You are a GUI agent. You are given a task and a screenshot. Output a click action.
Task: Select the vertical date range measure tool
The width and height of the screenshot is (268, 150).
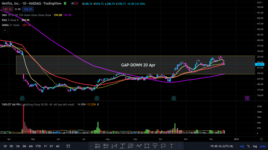[122, 146]
